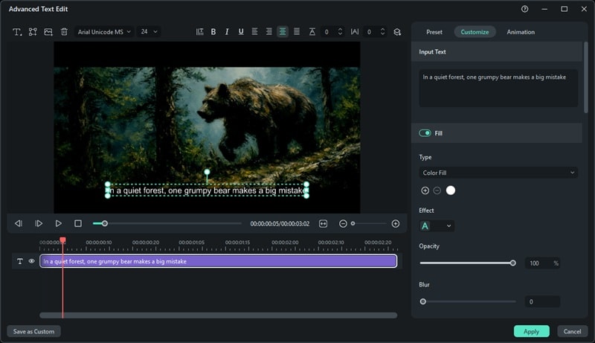This screenshot has width=595, height=343.
Task: Toggle Underline formatting
Action: [x=240, y=32]
